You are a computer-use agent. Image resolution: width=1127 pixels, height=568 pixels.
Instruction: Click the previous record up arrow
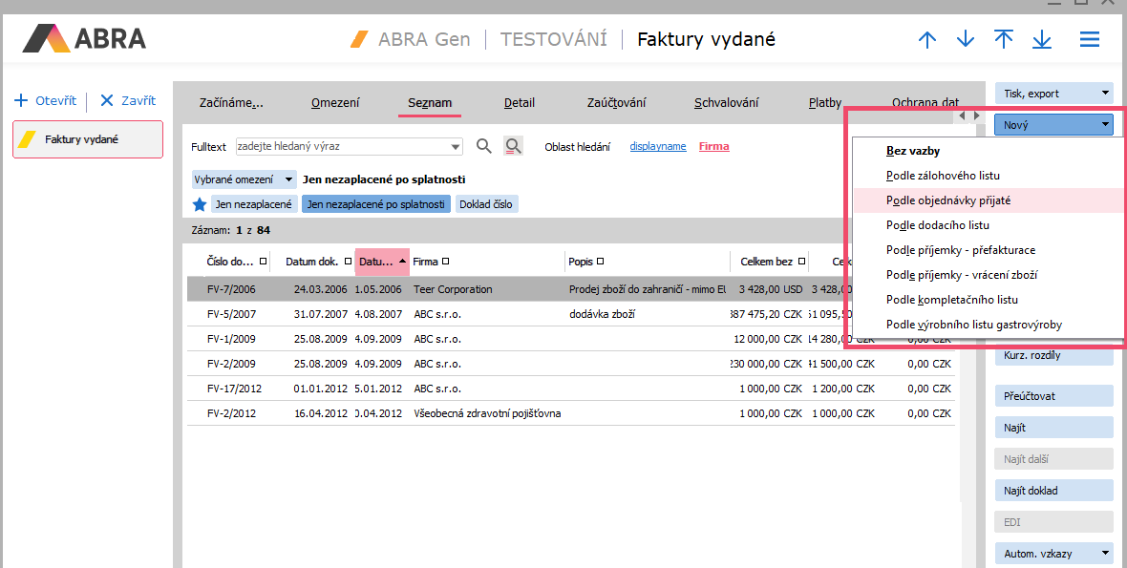926,40
